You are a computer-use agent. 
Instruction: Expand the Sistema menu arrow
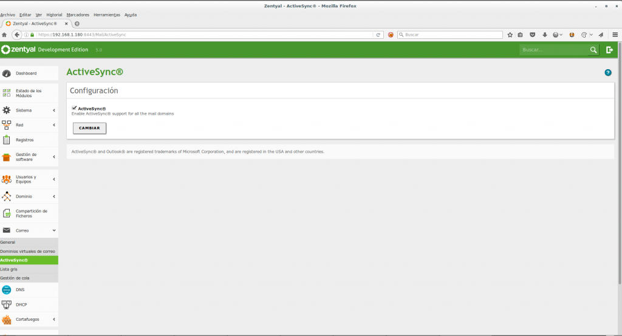54,110
